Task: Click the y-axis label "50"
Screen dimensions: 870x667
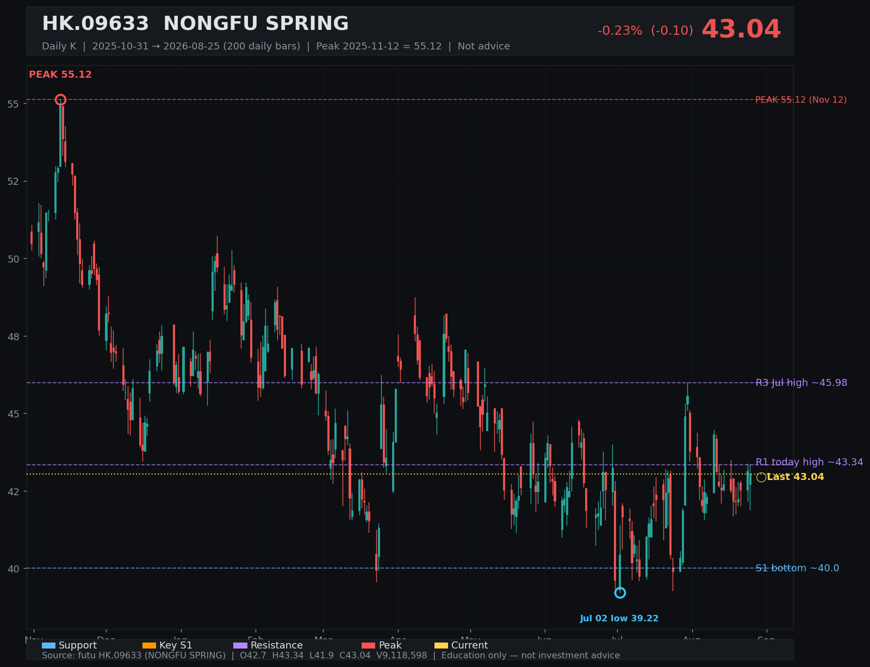Action: pos(14,259)
